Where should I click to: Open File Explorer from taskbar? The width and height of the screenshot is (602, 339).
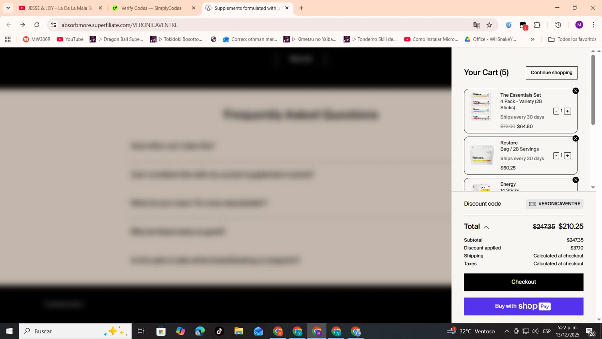point(239,331)
